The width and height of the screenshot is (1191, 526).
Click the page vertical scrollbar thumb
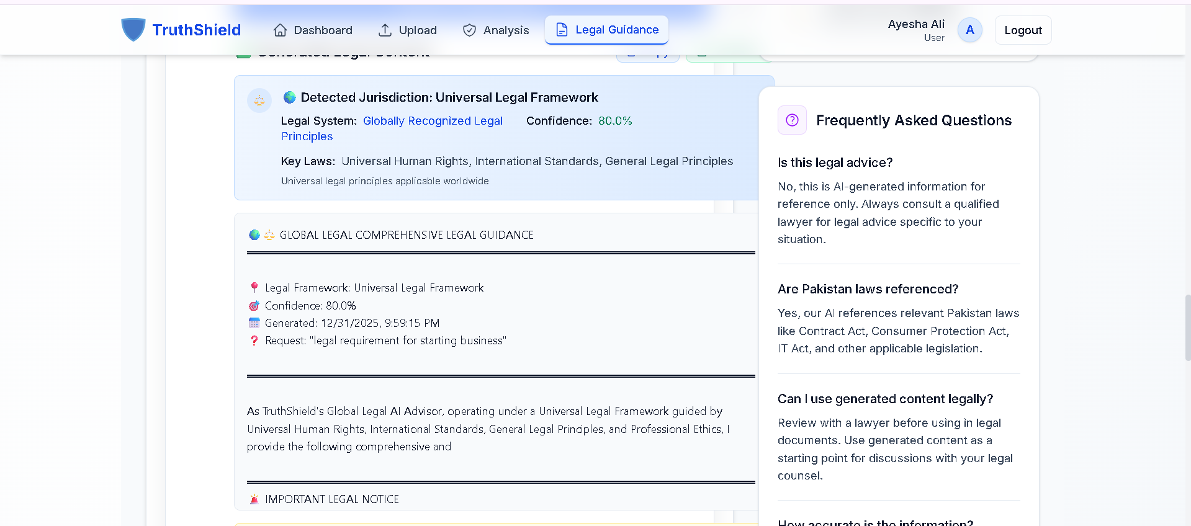1187,328
